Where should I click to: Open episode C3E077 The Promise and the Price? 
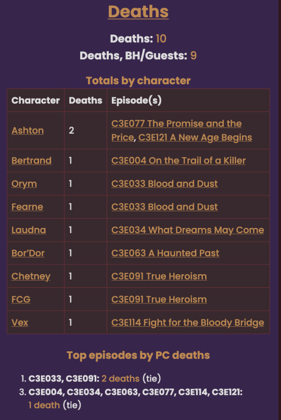click(x=176, y=123)
